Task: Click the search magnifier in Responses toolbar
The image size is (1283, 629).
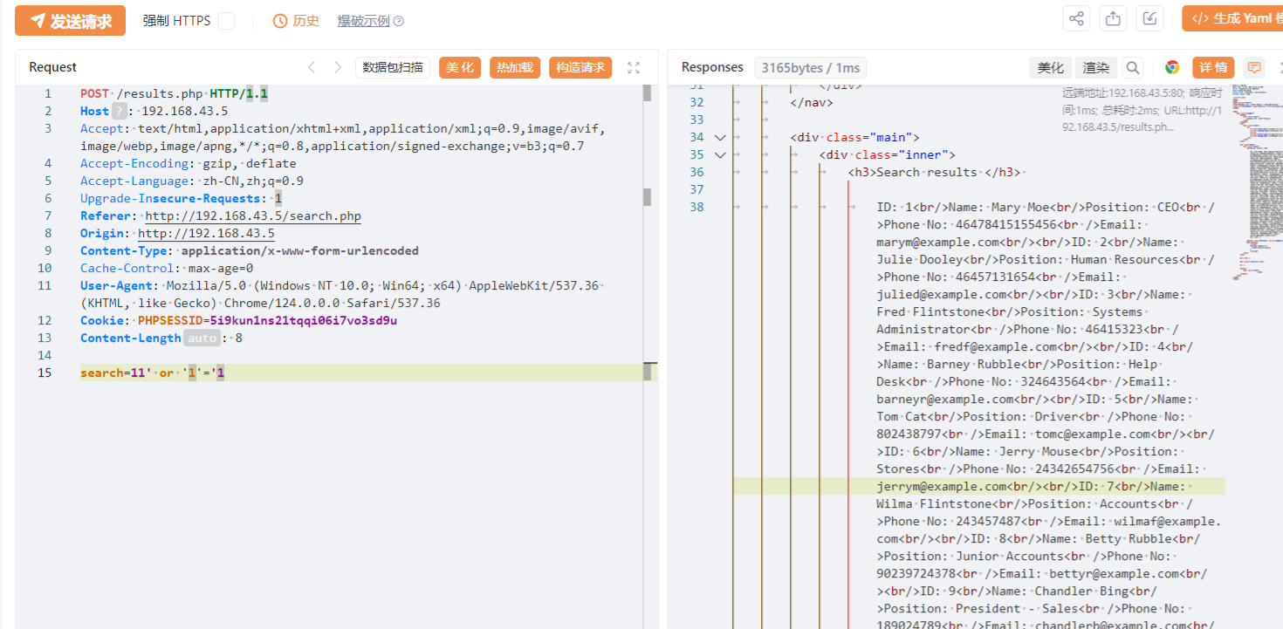Action: pos(1133,67)
